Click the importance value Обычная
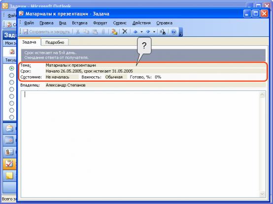 (116, 77)
